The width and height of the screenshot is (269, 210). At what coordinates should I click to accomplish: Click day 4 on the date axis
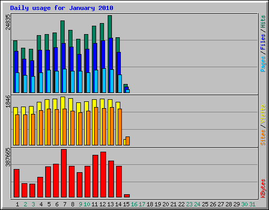pyautogui.click(x=41, y=204)
